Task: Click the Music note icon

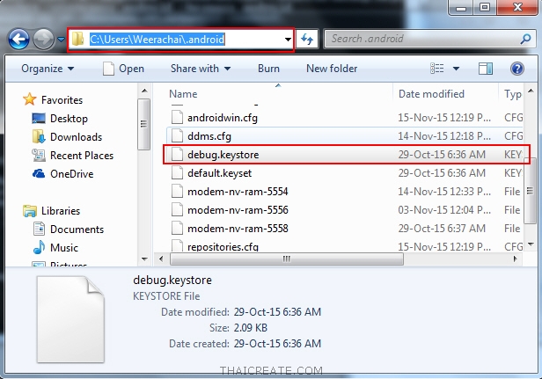Action: [x=39, y=247]
